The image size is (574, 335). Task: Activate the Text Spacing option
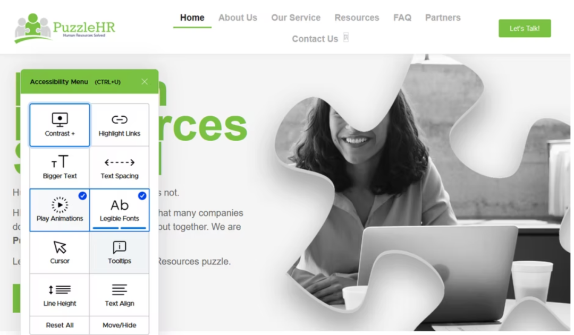tap(120, 168)
